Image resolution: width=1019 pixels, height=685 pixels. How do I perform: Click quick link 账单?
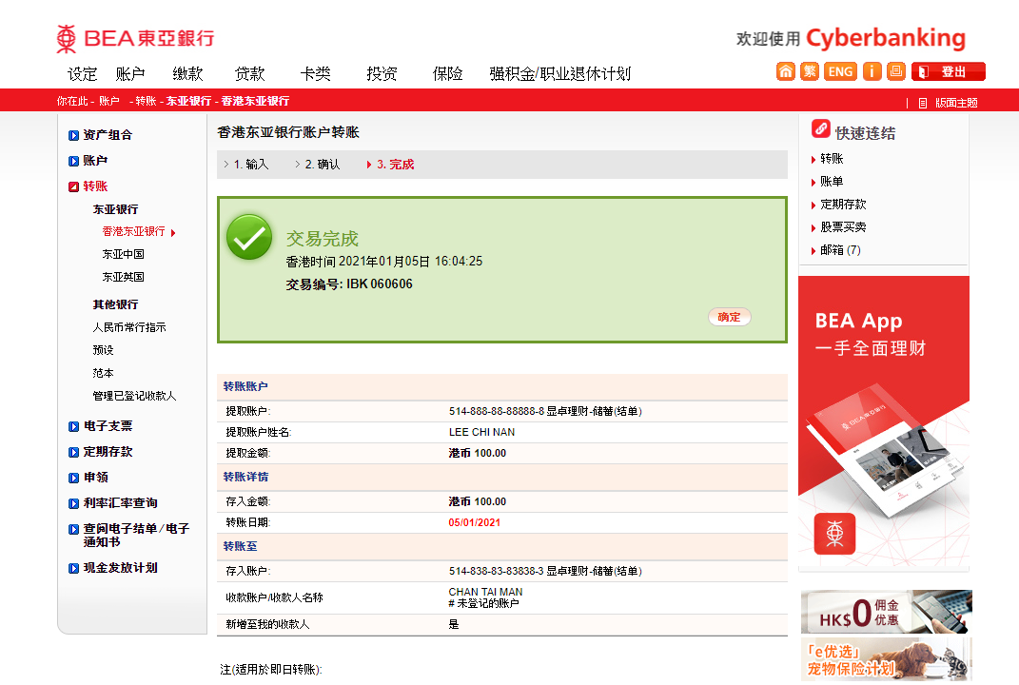tap(832, 182)
